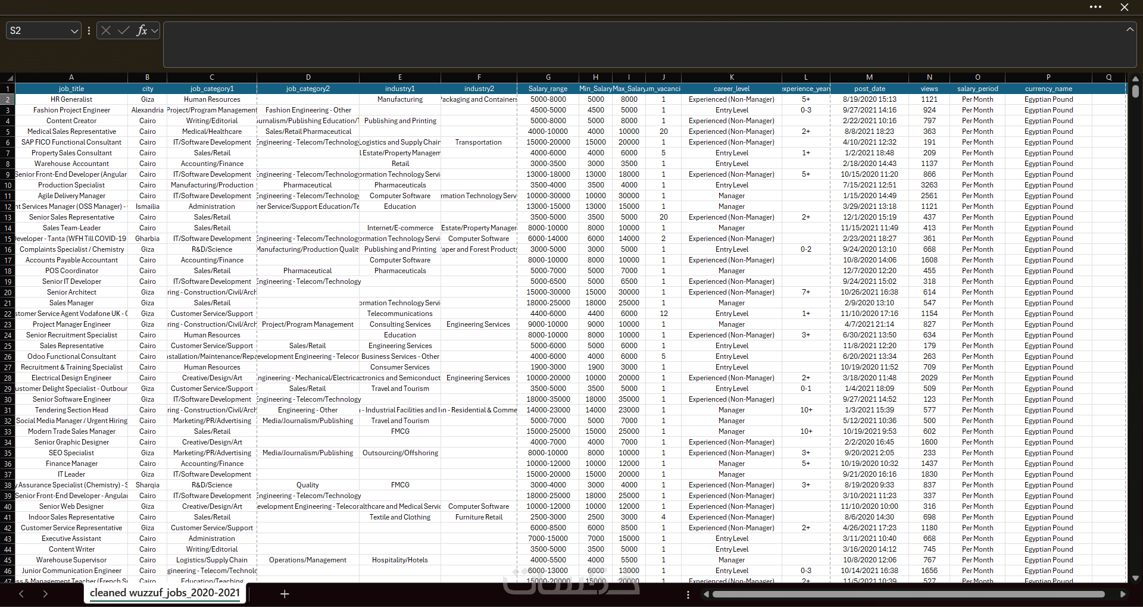Click the Salary_range header cell

point(548,89)
